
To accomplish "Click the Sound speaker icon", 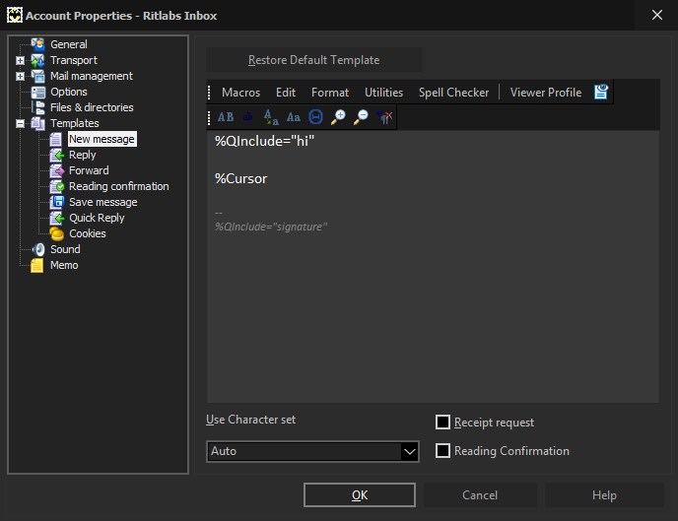I will coord(38,249).
